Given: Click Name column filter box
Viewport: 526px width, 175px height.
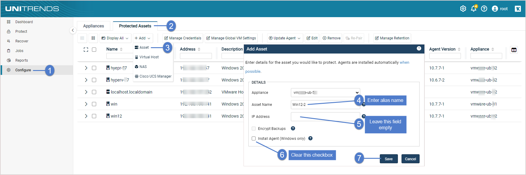Looking at the screenshot, I should coord(120,56).
